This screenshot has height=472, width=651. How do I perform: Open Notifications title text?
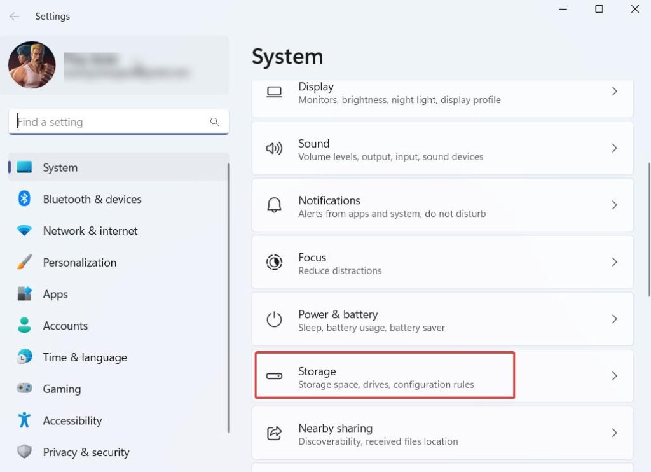pos(329,200)
